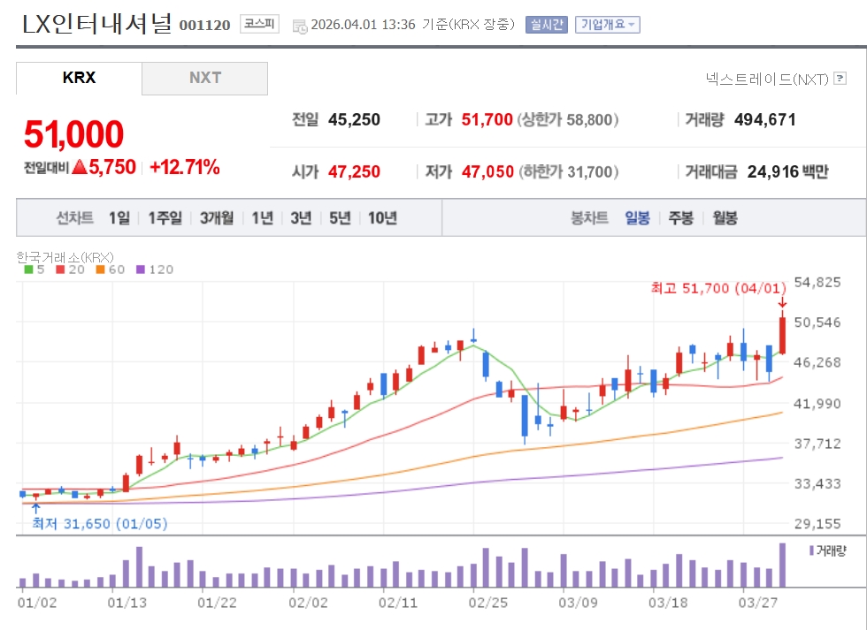Click the red up-triangle change icon
This screenshot has width=867, height=630.
[x=80, y=167]
